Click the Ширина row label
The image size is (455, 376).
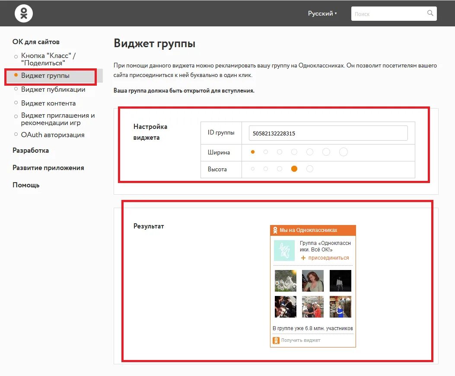click(219, 152)
